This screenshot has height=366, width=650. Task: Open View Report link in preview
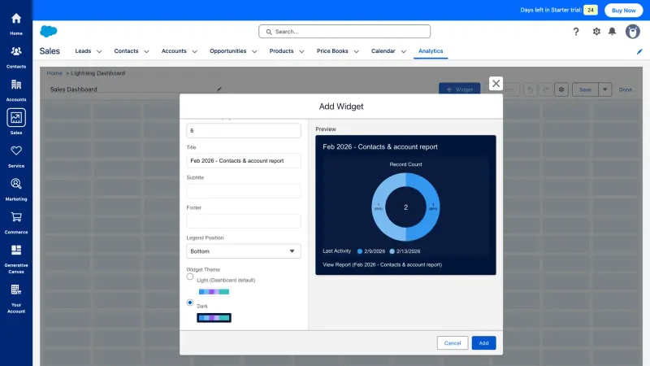(x=382, y=265)
